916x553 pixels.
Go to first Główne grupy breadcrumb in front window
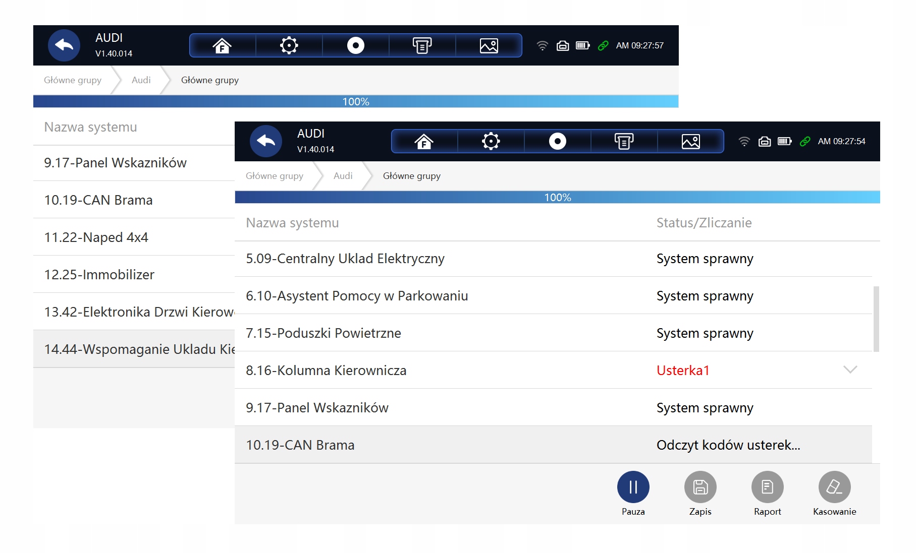pos(274,176)
